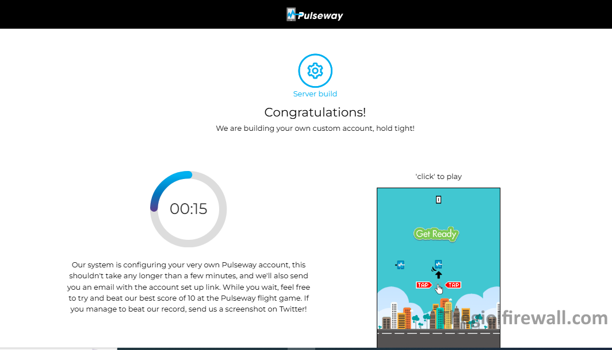Click the teal skyscraper in the game skyline
The image size is (612, 350).
pyautogui.click(x=441, y=317)
